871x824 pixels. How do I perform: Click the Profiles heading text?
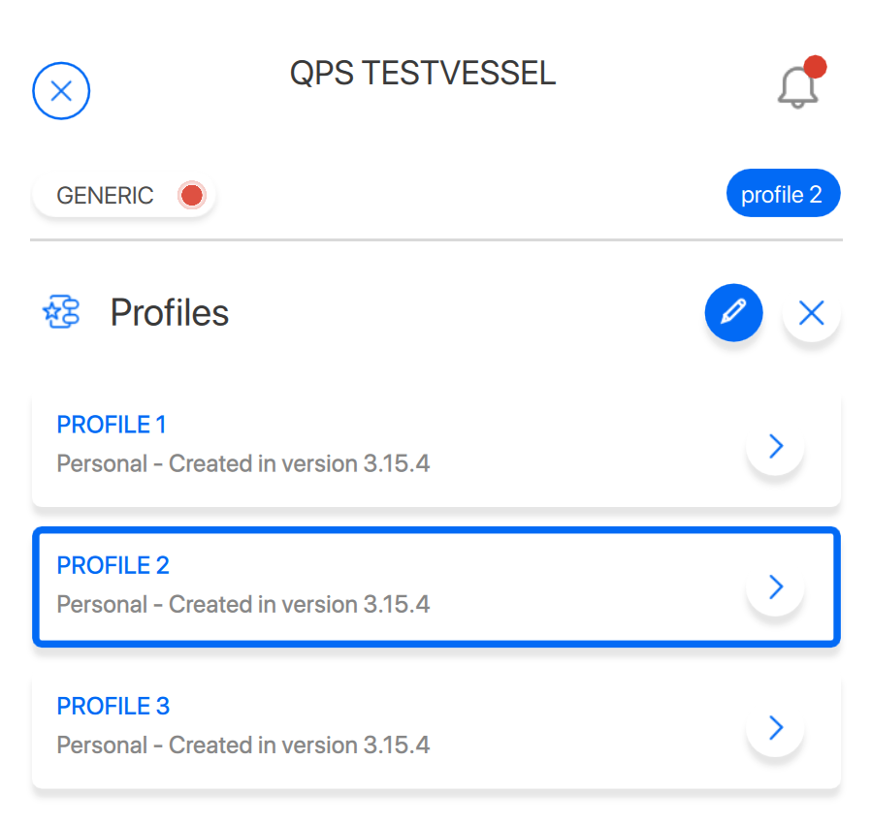point(170,312)
